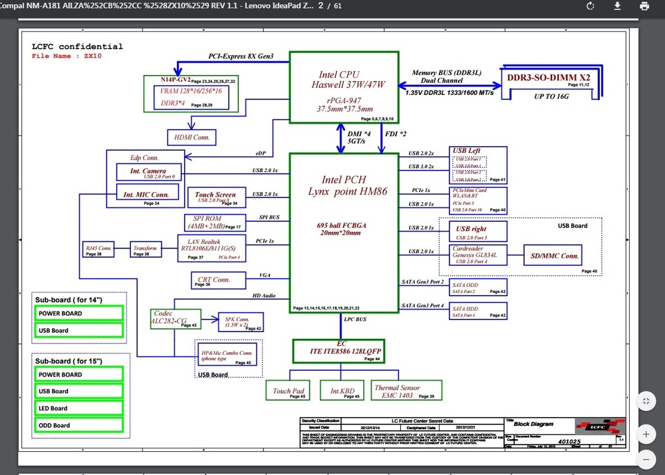Image resolution: width=665 pixels, height=475 pixels.
Task: Click the "Sub-board ( for 14")" heading
Action: 68,300
